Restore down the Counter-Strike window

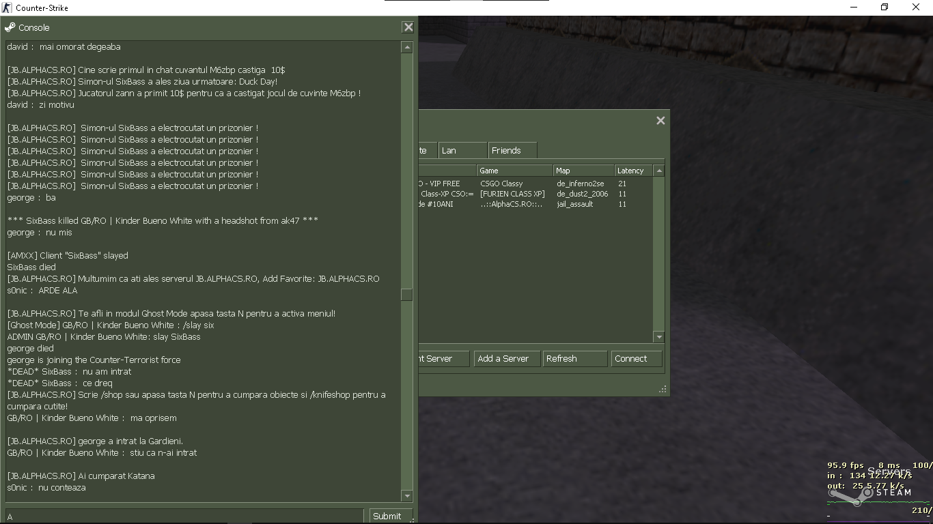click(x=885, y=8)
